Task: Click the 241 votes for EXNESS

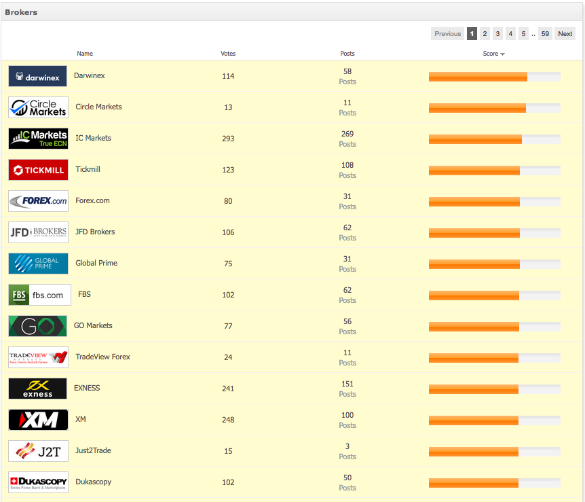Action: point(228,389)
